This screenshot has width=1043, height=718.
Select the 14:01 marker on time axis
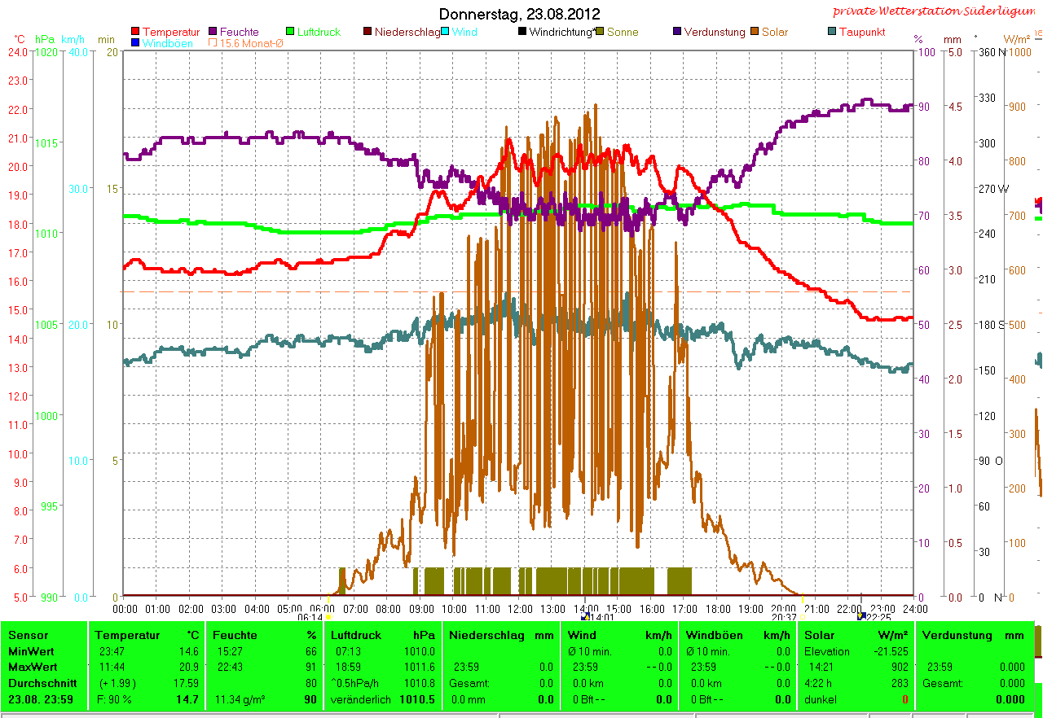click(600, 618)
